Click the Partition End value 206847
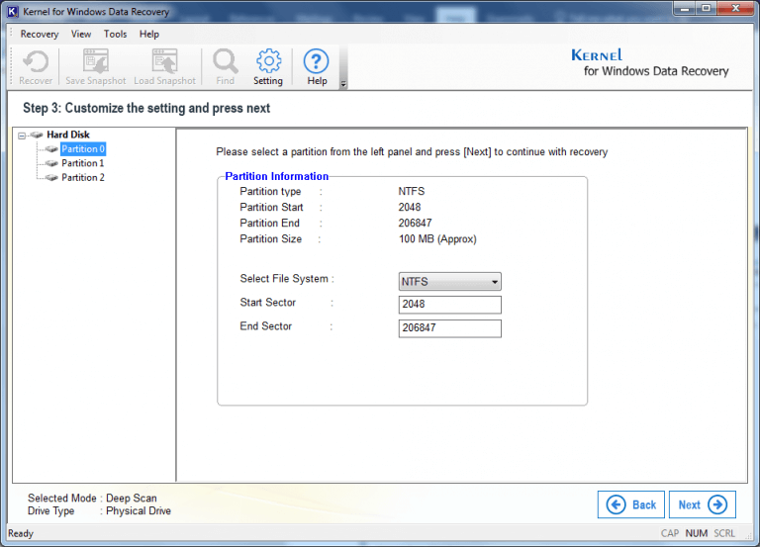Image resolution: width=760 pixels, height=547 pixels. [x=416, y=224]
